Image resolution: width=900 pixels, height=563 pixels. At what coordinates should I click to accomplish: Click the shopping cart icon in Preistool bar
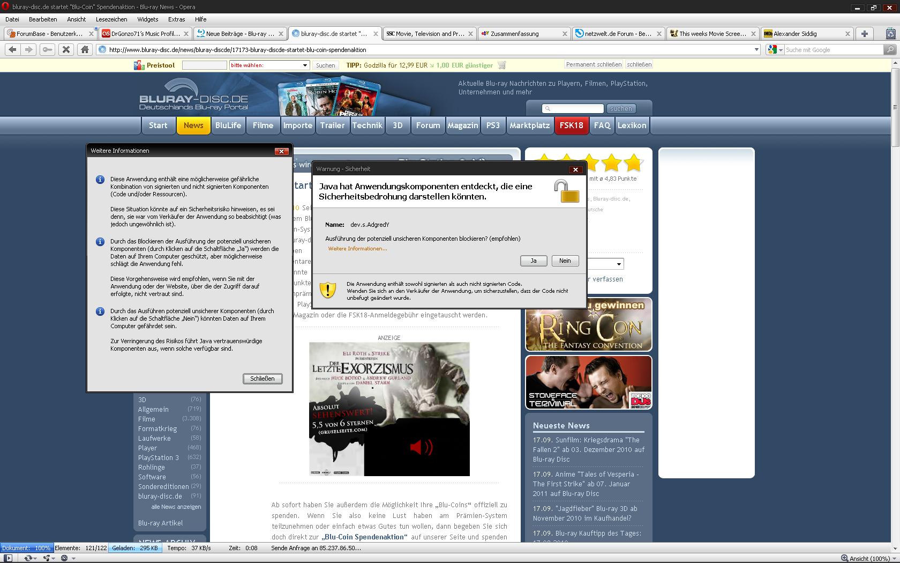click(502, 65)
